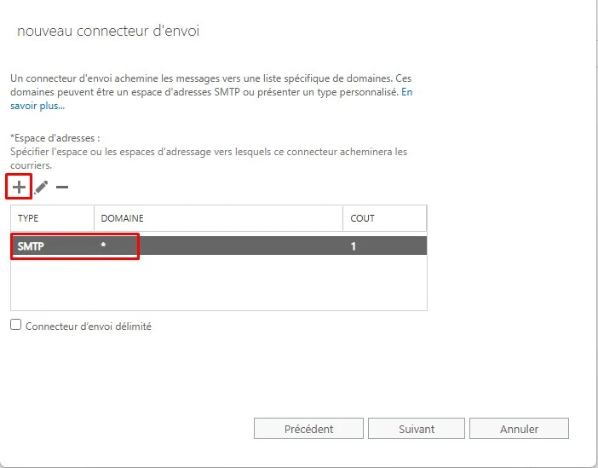The height and width of the screenshot is (468, 598).
Task: Select the SMTP type cell in the row
Action: 31,246
